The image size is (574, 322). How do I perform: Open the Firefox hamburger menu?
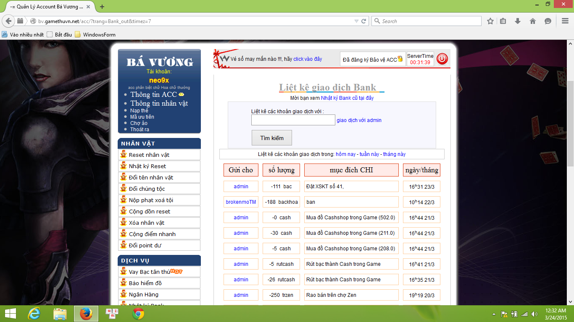(x=565, y=21)
